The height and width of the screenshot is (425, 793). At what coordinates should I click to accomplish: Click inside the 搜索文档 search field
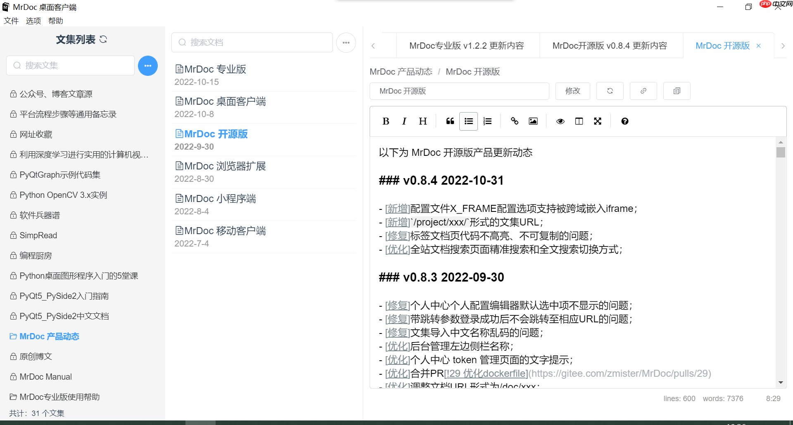tap(252, 42)
